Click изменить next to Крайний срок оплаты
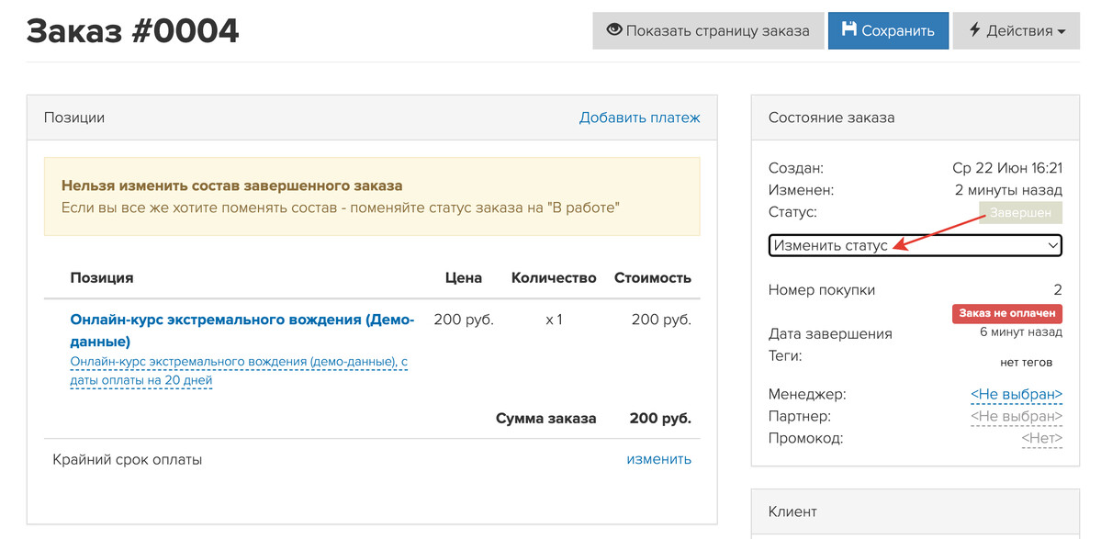This screenshot has width=1101, height=539. click(x=658, y=459)
